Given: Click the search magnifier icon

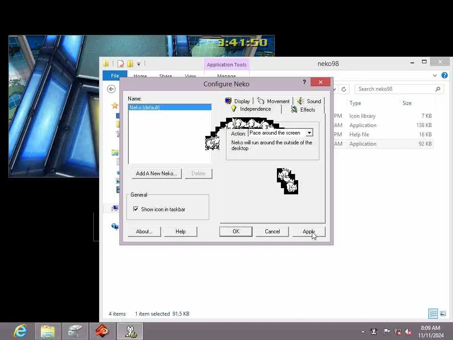Looking at the screenshot, I should click(x=438, y=89).
